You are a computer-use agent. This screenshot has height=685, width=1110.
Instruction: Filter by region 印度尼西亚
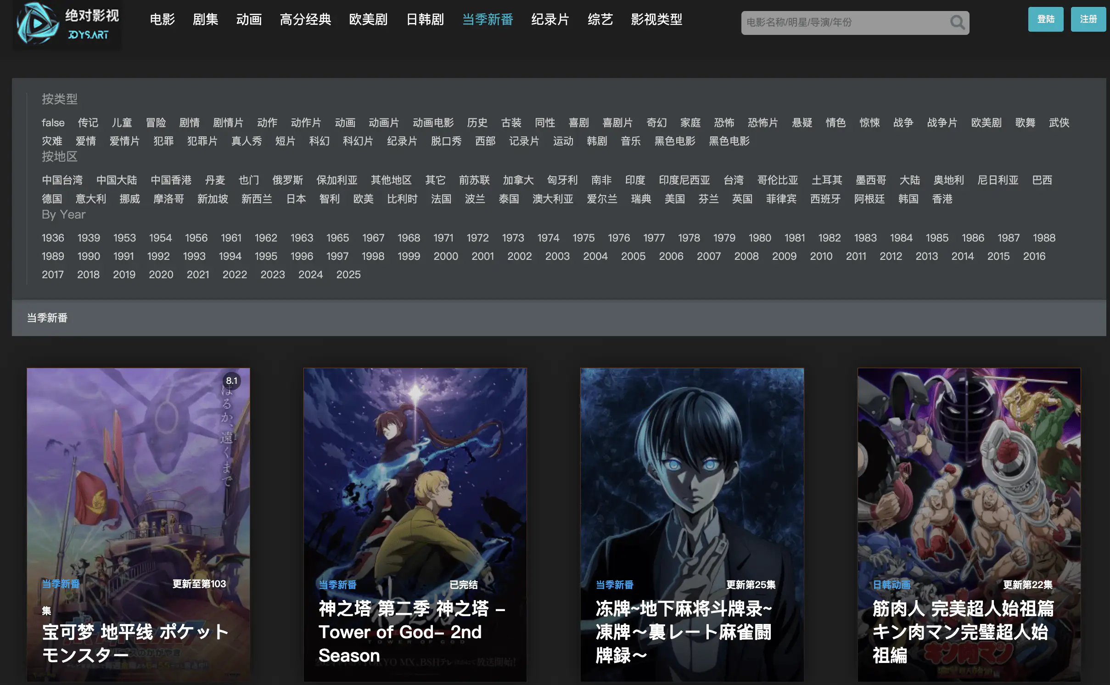684,180
